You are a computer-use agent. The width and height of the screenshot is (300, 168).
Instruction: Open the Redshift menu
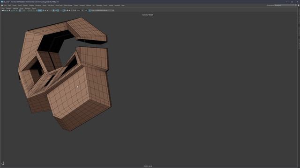(117, 5)
